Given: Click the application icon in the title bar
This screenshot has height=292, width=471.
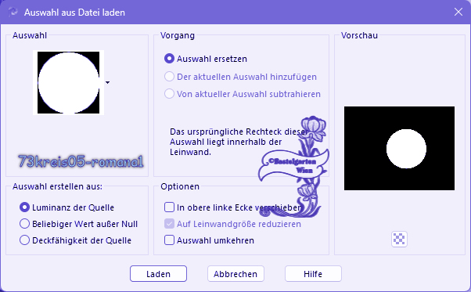Looking at the screenshot, I should (x=13, y=12).
